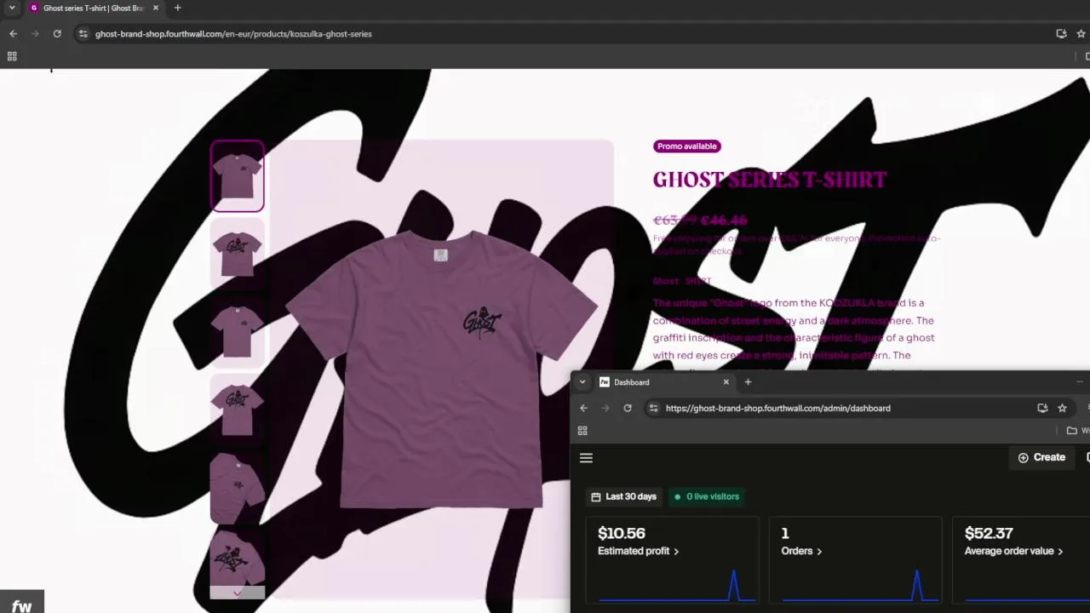This screenshot has height=613, width=1090.
Task: Open tab search dropdown in Dashboard window
Action: (x=582, y=382)
